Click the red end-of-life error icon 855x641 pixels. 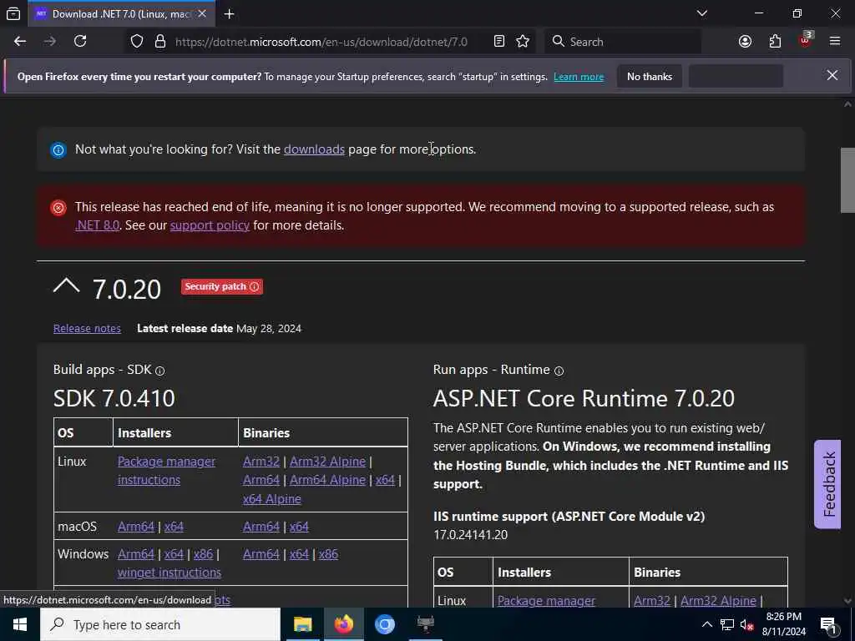click(x=58, y=208)
